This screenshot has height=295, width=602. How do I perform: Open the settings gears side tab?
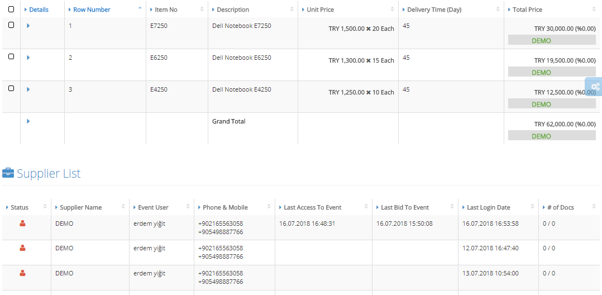[594, 87]
